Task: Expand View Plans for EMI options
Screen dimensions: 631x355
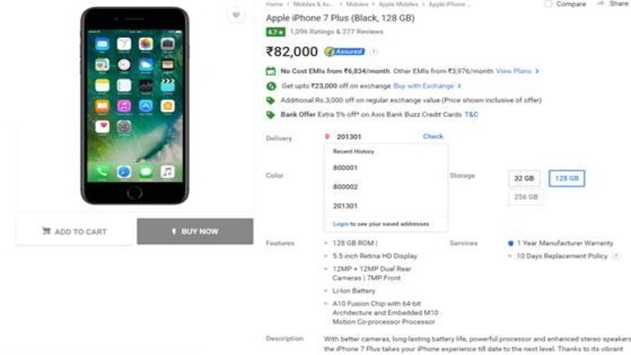Action: click(518, 71)
